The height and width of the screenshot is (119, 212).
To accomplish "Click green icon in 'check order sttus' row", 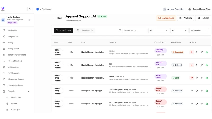I will 207,78.
